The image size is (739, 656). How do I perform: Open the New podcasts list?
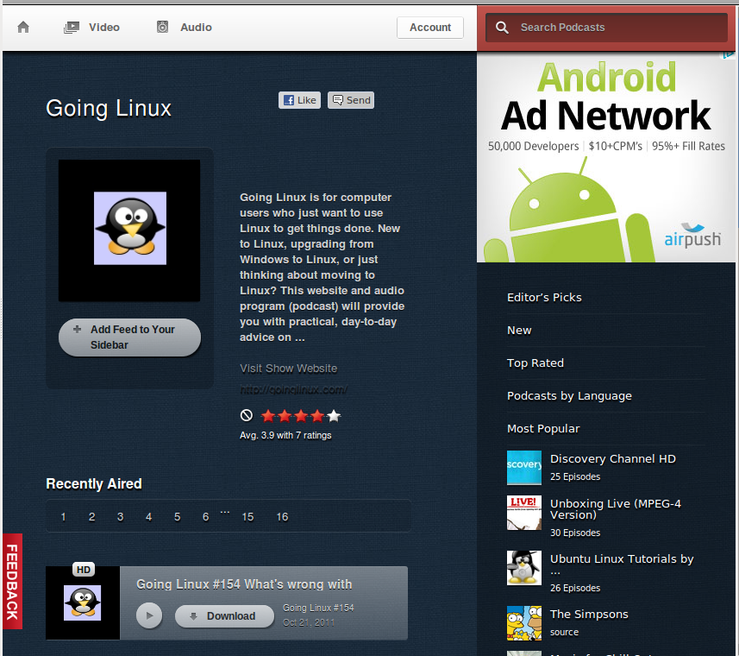519,330
